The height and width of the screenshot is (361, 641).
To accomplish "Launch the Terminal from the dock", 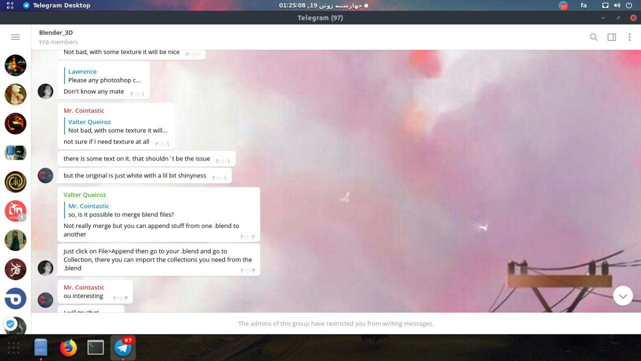I will coord(96,347).
